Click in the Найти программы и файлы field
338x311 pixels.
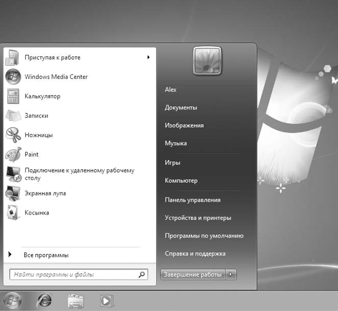point(79,274)
